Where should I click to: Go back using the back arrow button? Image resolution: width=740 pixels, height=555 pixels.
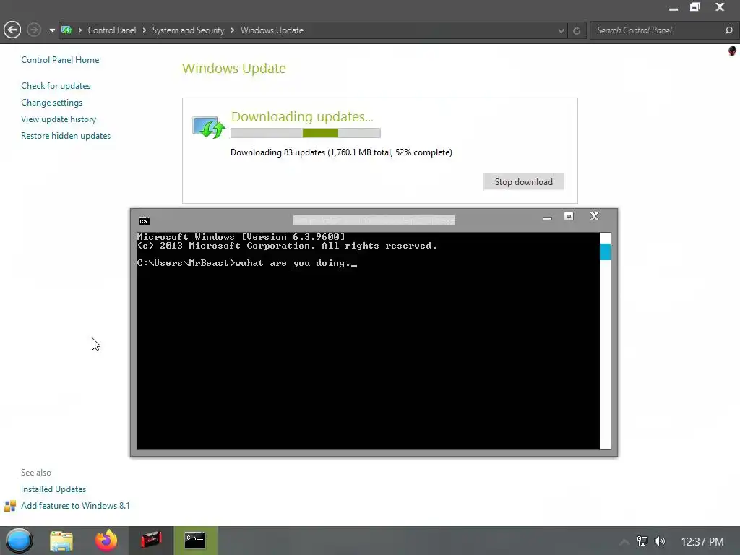(12, 30)
